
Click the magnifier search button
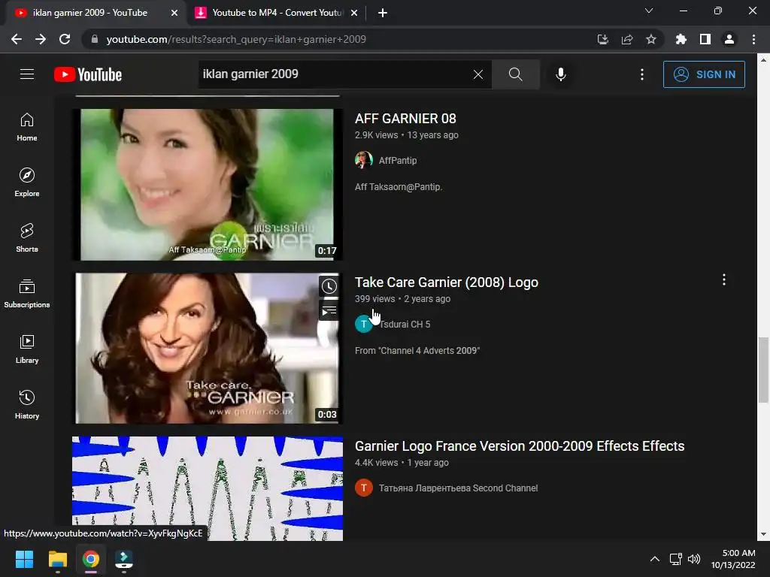click(515, 74)
